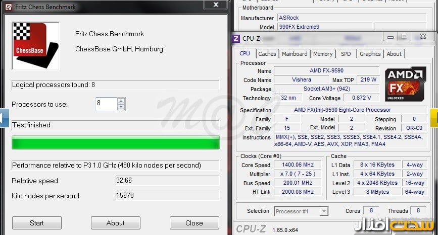This screenshot has height=235, width=438.
Task: Click the Multiplier value x 7.0 ( 7 - 25 )
Action: (298, 174)
